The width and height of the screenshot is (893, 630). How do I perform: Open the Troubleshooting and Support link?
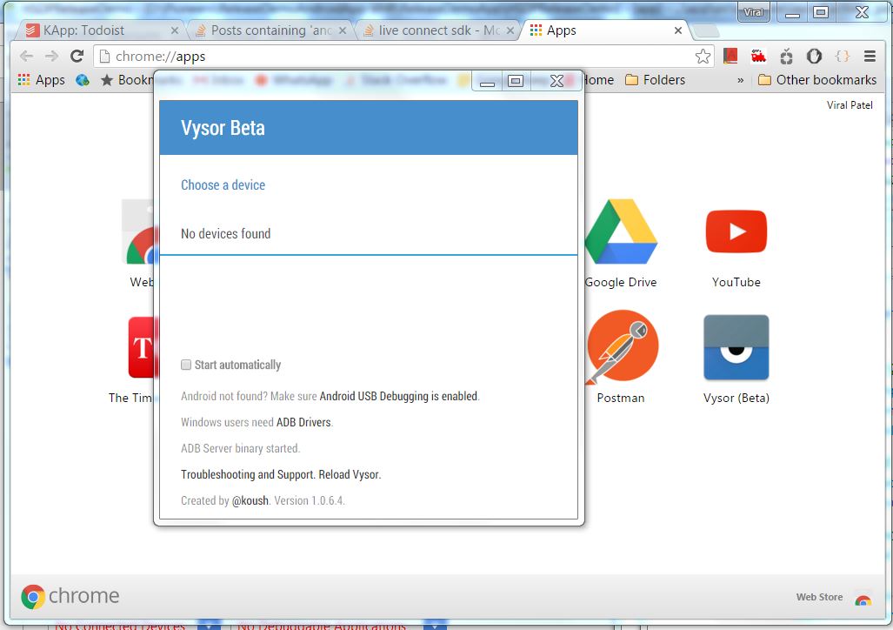coord(247,474)
